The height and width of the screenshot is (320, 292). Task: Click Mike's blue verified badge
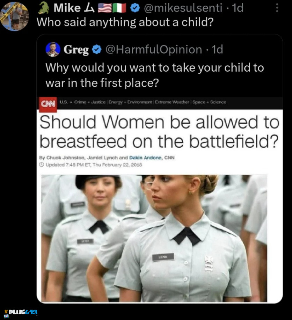tap(135, 8)
